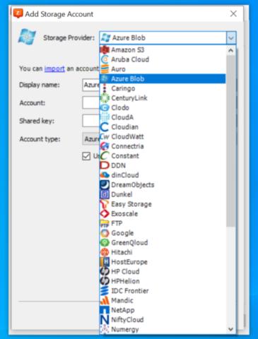The width and height of the screenshot is (258, 339).
Task: Focus the Account input field
Action: point(91,102)
